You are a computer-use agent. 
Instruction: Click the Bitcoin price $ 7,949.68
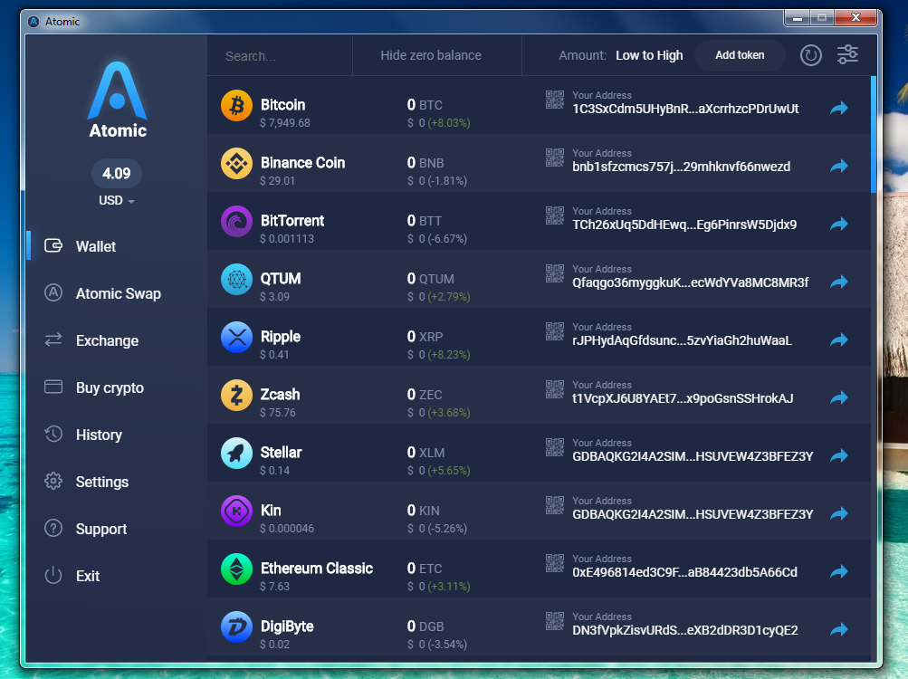[x=285, y=123]
